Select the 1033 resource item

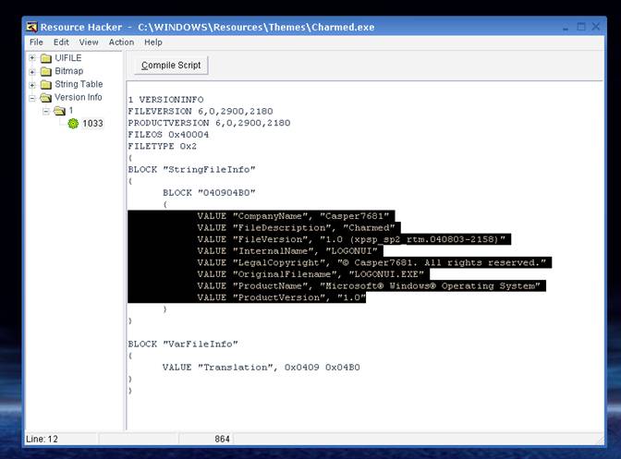[x=92, y=124]
